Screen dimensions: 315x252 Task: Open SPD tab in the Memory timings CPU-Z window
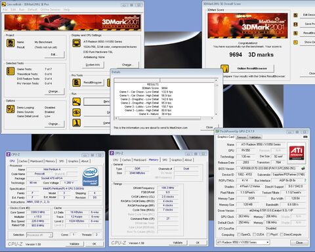(165, 160)
